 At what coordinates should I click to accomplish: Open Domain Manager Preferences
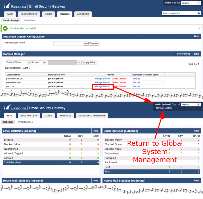(x=183, y=54)
